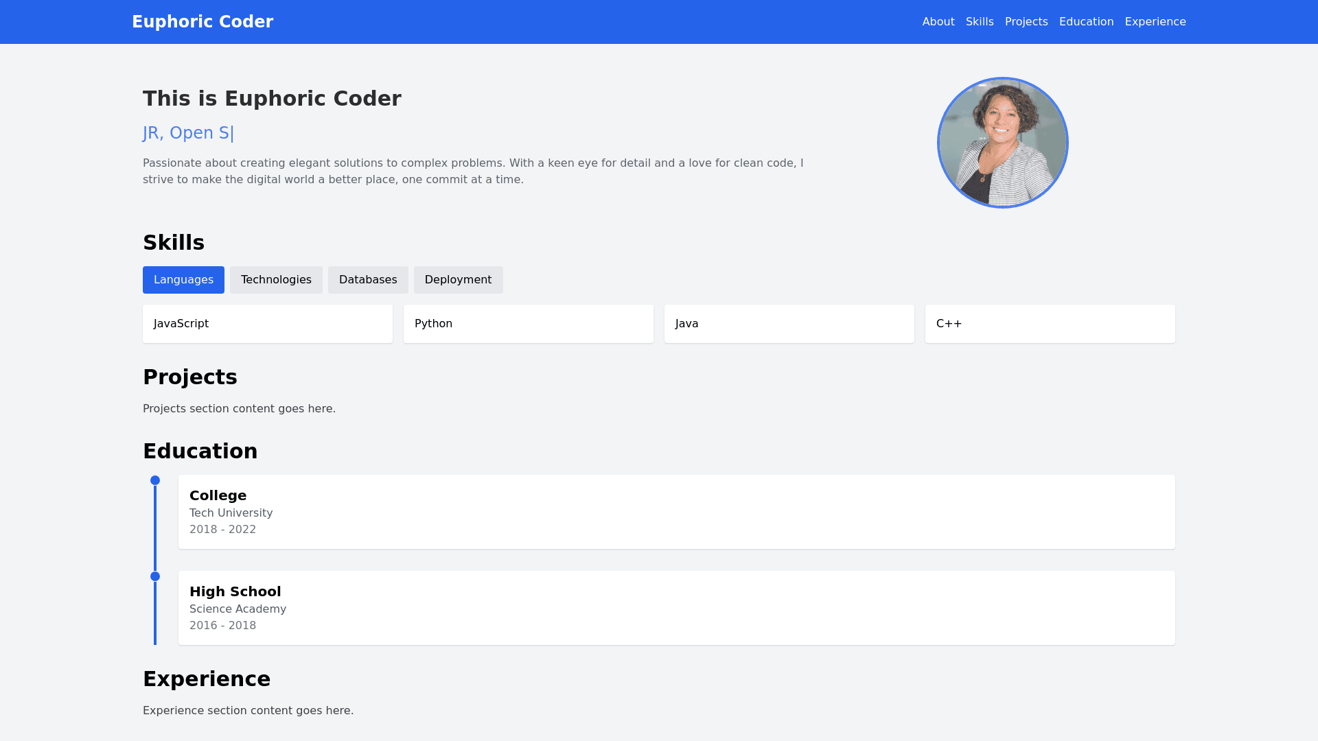This screenshot has width=1318, height=741.
Task: Click the Euphoric Coder site logo
Action: point(203,22)
